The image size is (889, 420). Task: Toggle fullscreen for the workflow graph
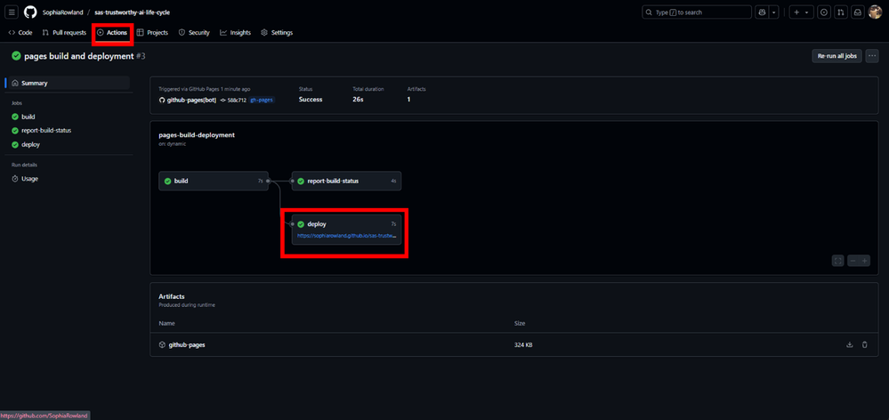[x=838, y=261]
